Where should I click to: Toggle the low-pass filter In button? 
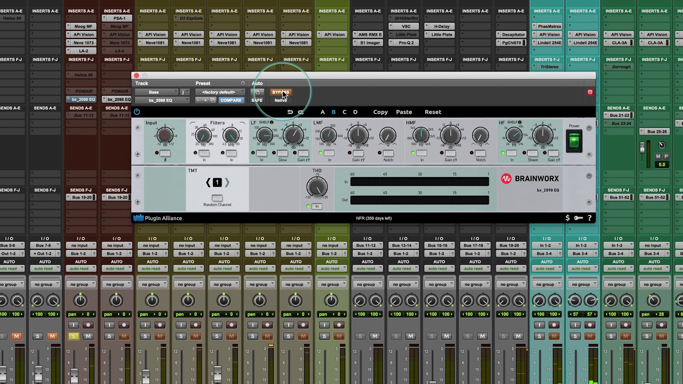tap(232, 154)
